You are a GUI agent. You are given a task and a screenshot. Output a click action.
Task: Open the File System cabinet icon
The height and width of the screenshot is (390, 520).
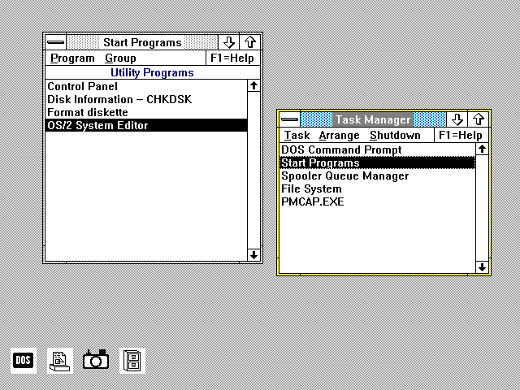133,359
